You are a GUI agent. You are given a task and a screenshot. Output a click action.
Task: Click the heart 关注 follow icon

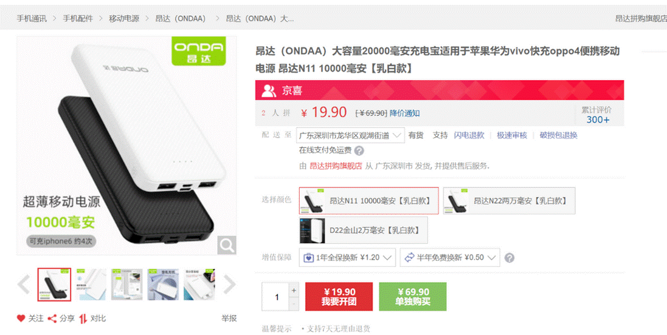click(x=21, y=318)
